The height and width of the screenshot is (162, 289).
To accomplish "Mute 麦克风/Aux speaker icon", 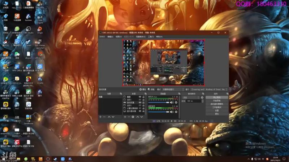I will pyautogui.click(x=172, y=103).
